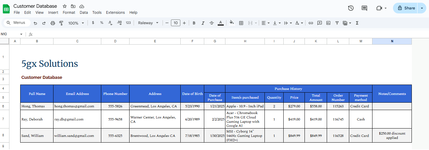Click the Print icon
The width and height of the screenshot is (429, 150).
tap(52, 23)
